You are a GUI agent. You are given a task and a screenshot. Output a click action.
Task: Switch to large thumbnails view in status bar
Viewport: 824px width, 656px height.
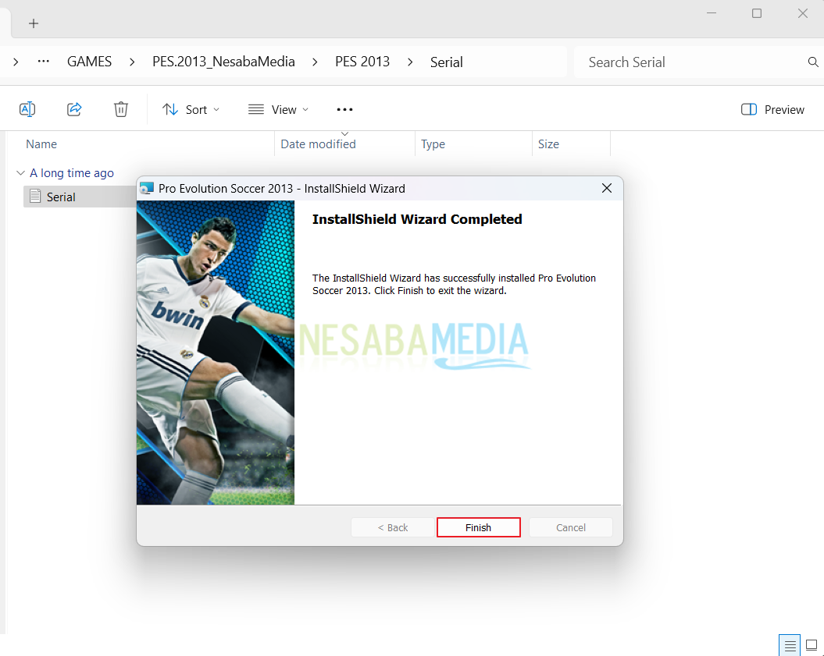(x=812, y=645)
